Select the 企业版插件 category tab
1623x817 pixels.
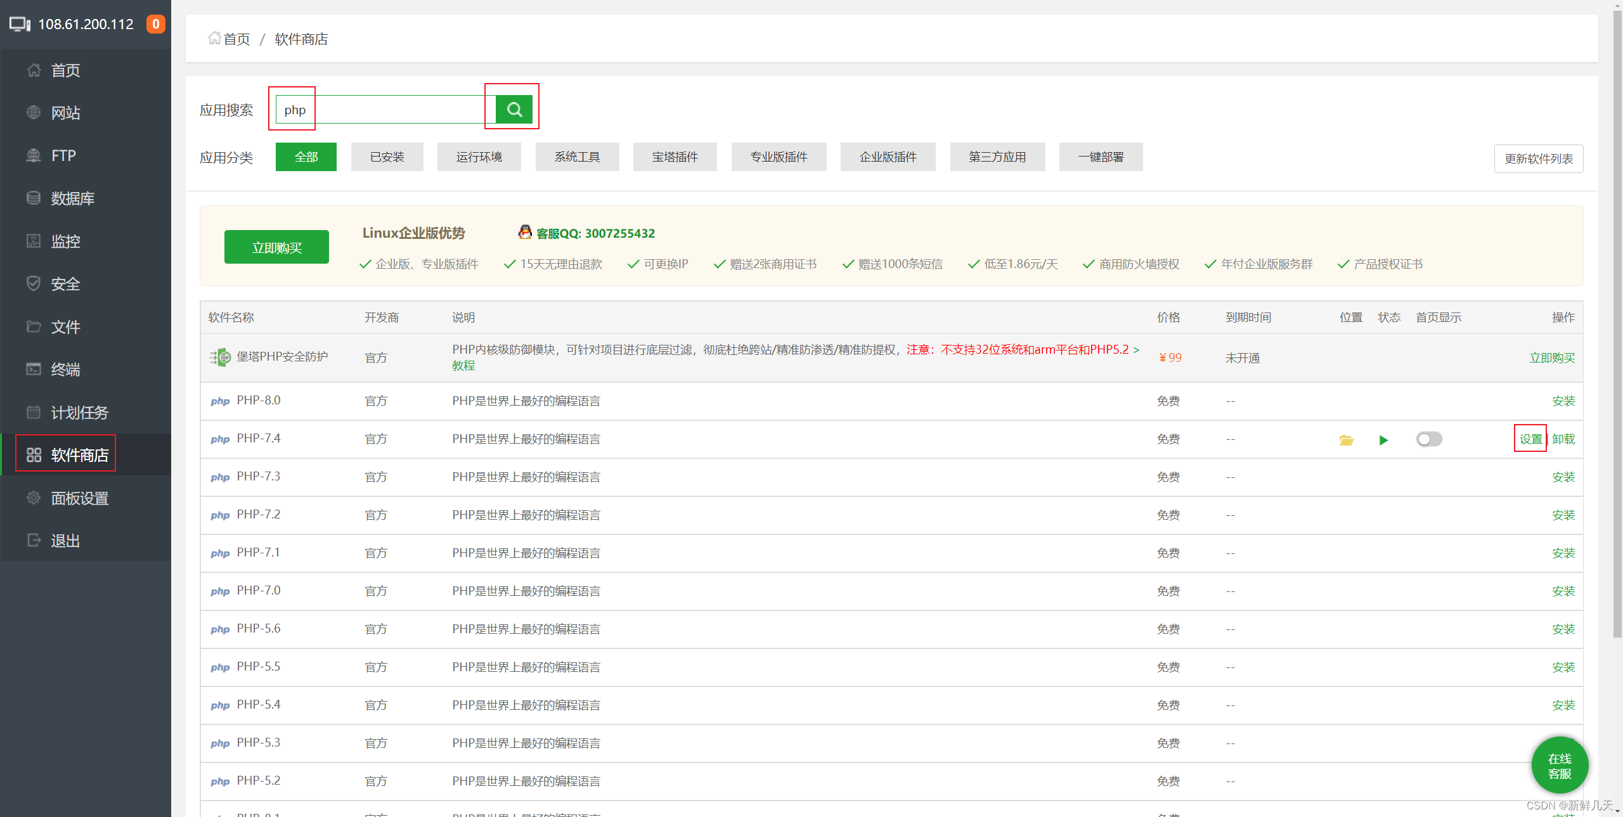tap(888, 157)
